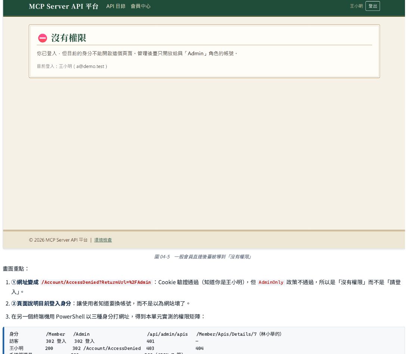Click the sentence about Admin 角色的帳號
Screen dimensions: 408x354
pos(137,53)
